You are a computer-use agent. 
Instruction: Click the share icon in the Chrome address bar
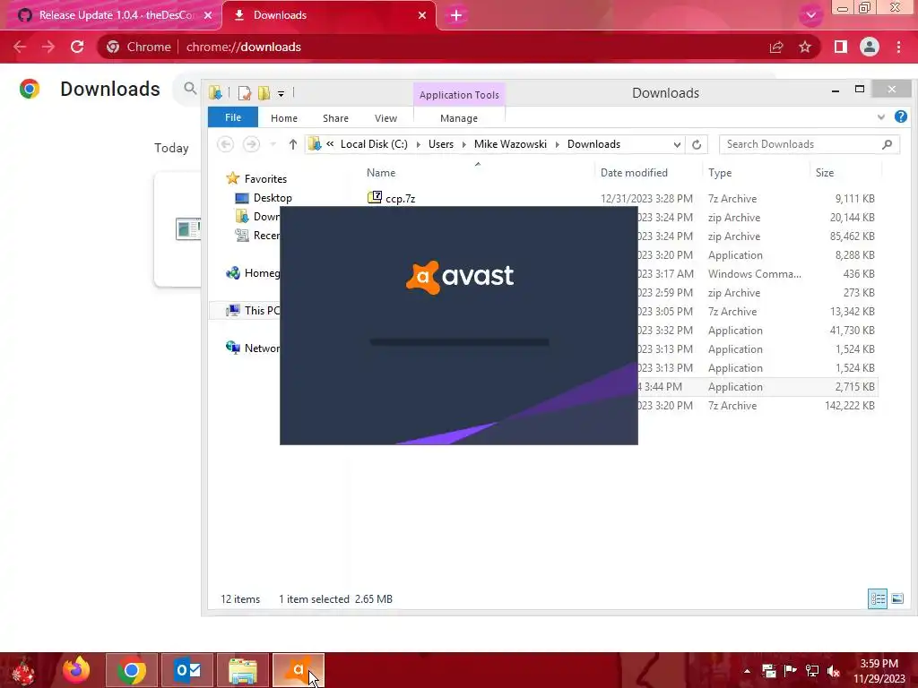click(x=776, y=47)
